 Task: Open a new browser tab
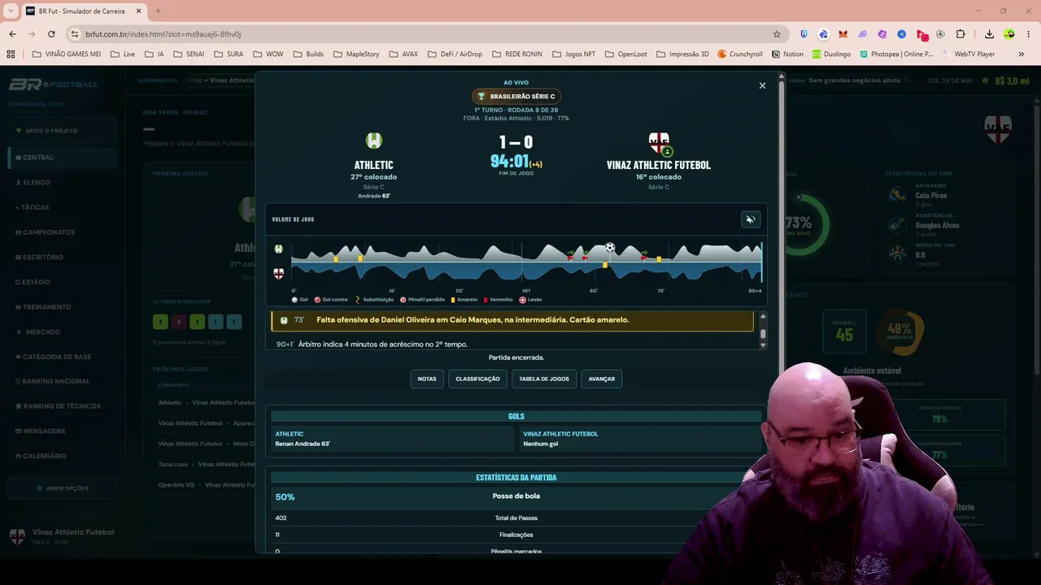(x=158, y=11)
